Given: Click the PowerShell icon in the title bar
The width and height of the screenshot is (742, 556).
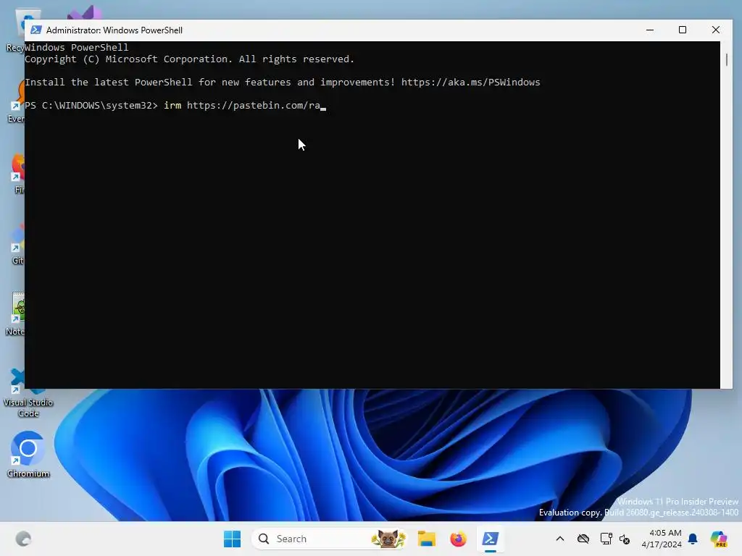Looking at the screenshot, I should click(x=36, y=30).
